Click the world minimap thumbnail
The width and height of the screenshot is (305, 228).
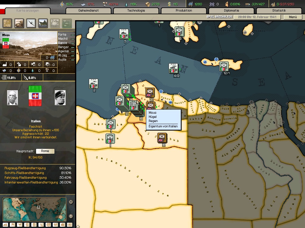point(35,209)
